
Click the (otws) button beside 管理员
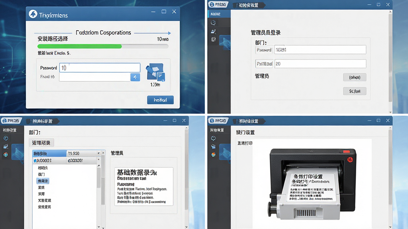355,78
